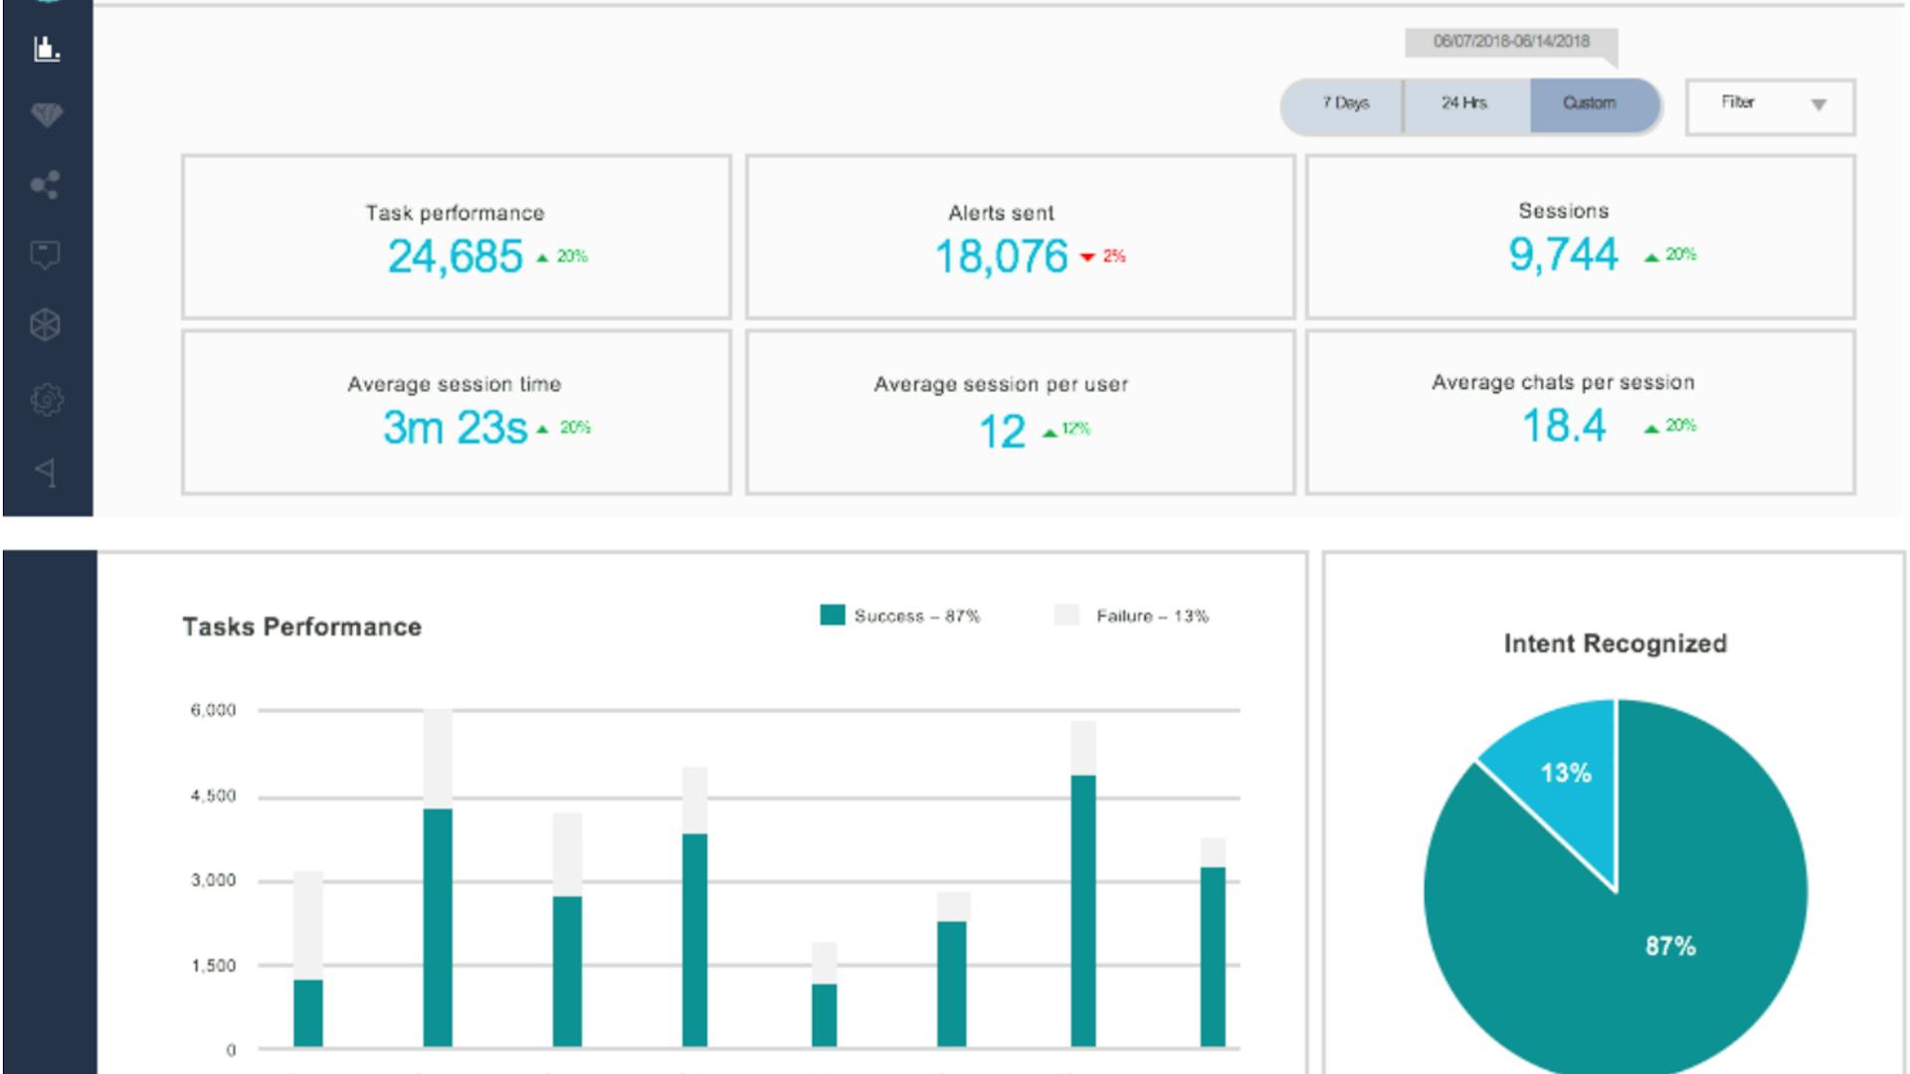The width and height of the screenshot is (1910, 1074).
Task: Open the analytics bar chart sidebar icon
Action: pyautogui.click(x=47, y=48)
